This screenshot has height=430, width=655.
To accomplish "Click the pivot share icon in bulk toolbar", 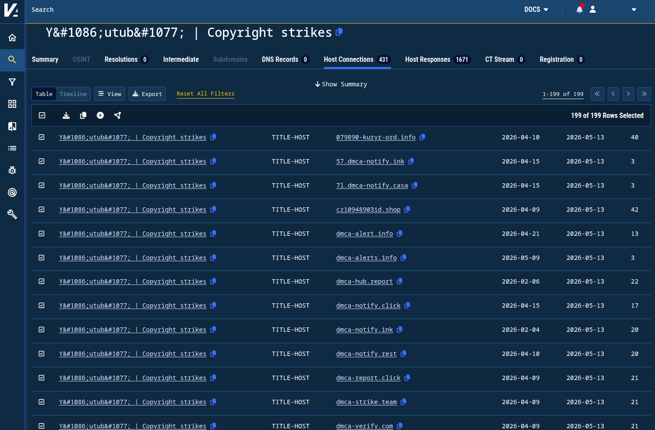I will tap(117, 115).
